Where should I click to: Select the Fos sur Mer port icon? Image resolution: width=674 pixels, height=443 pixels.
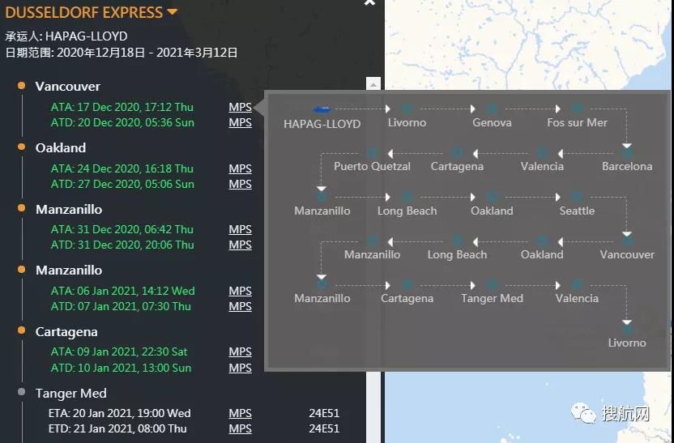[577, 109]
